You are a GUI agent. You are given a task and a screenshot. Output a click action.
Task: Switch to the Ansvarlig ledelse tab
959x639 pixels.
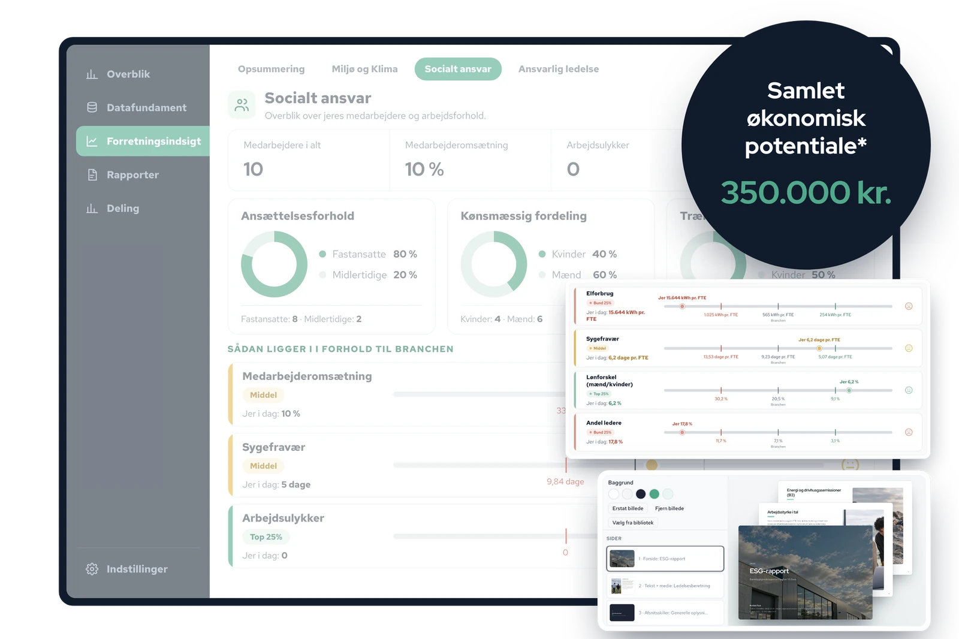click(x=559, y=69)
